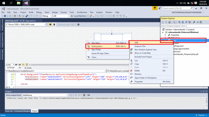Click the designer settings gear icon
This screenshot has height=117, width=209.
pyautogui.click(x=78, y=24)
